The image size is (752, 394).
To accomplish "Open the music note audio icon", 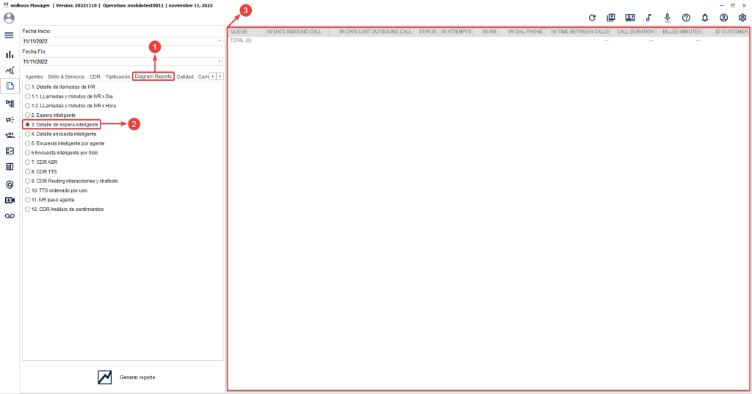I will pos(648,18).
